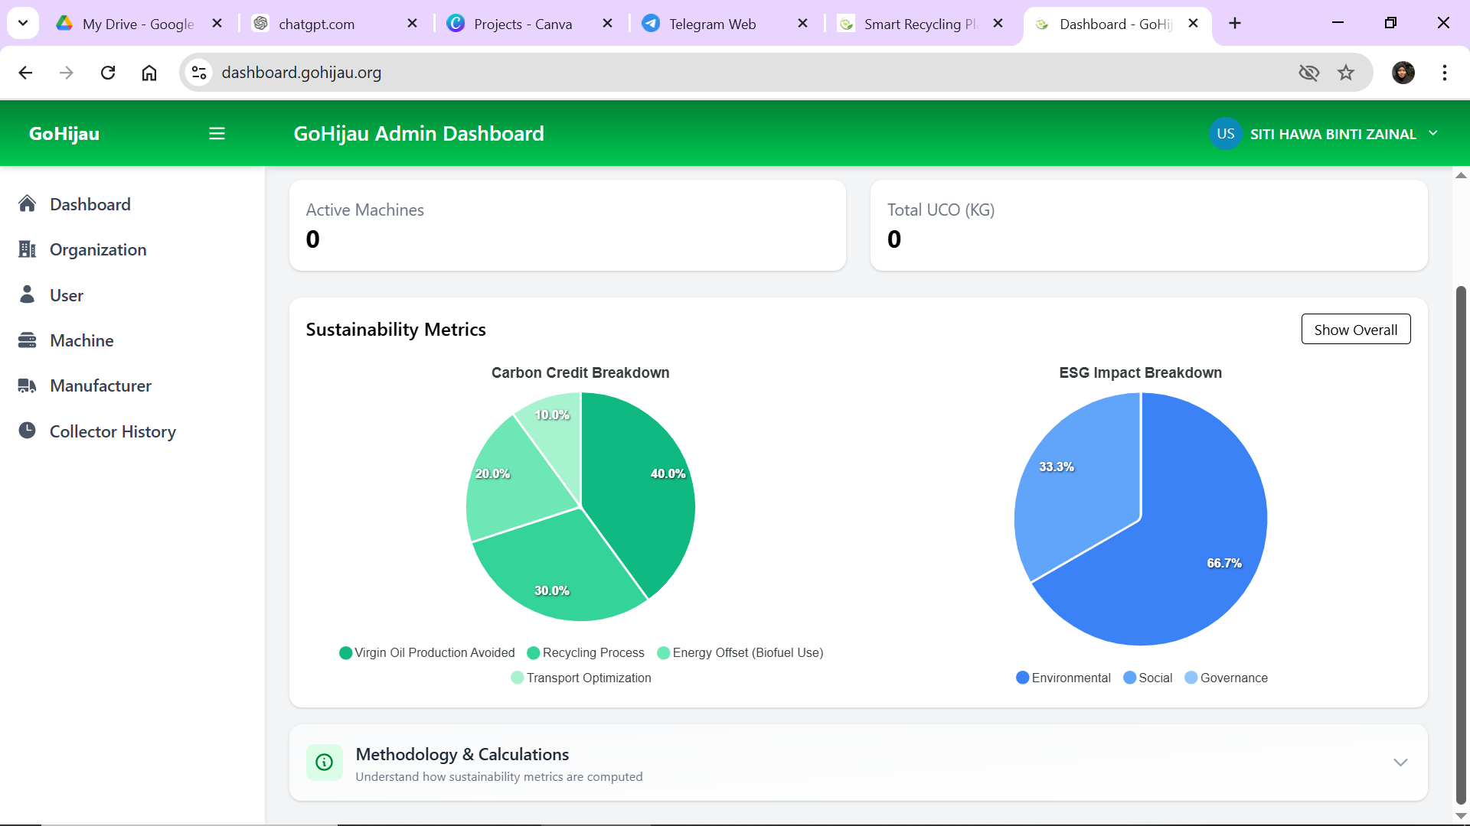
Task: Switch to the Projects - Canva tab
Action: coord(522,24)
